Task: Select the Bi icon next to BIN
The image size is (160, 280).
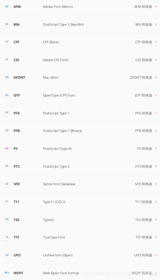Action: [7, 24]
